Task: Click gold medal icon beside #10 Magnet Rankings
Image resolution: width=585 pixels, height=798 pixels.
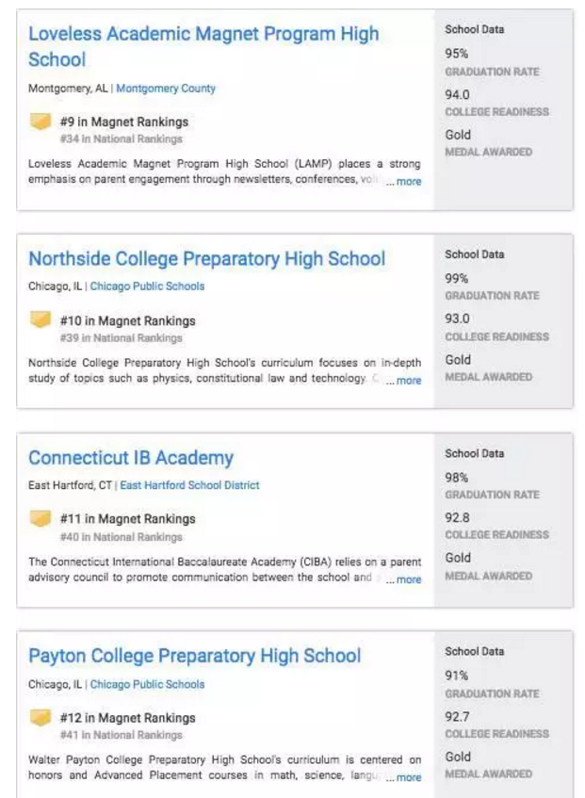Action: (x=40, y=320)
